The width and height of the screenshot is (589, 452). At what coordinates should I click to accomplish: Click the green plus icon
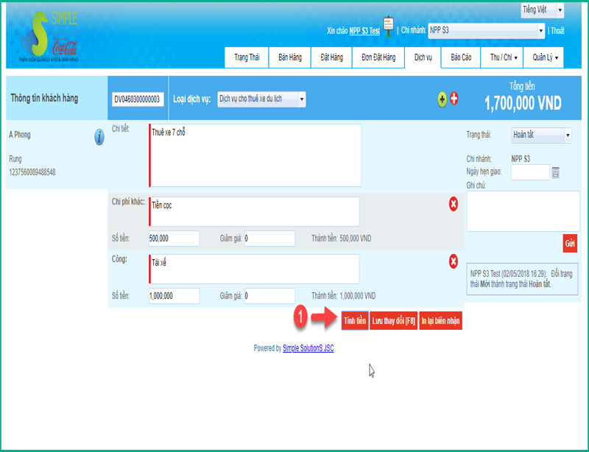click(x=442, y=99)
